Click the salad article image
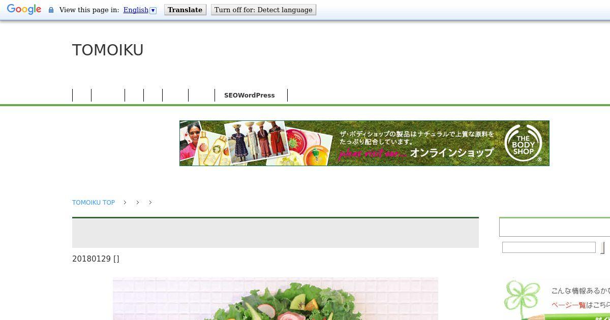 coord(276,299)
